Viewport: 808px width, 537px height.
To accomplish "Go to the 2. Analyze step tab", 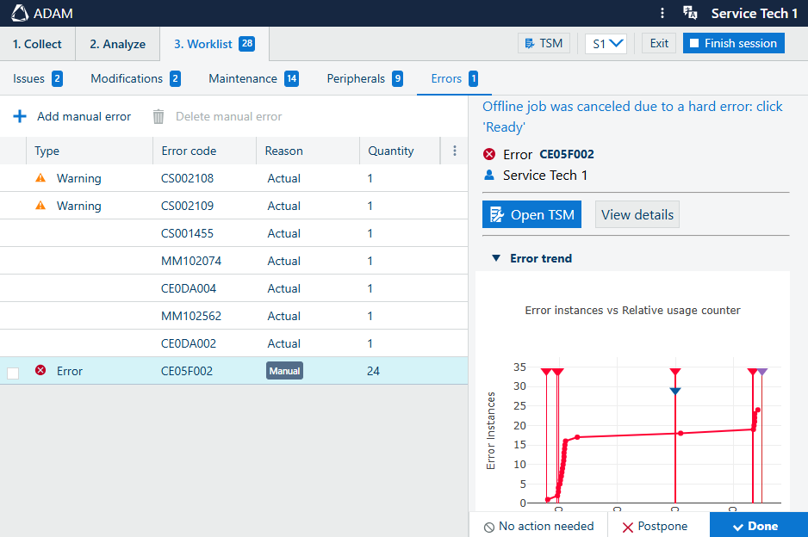I will (117, 44).
